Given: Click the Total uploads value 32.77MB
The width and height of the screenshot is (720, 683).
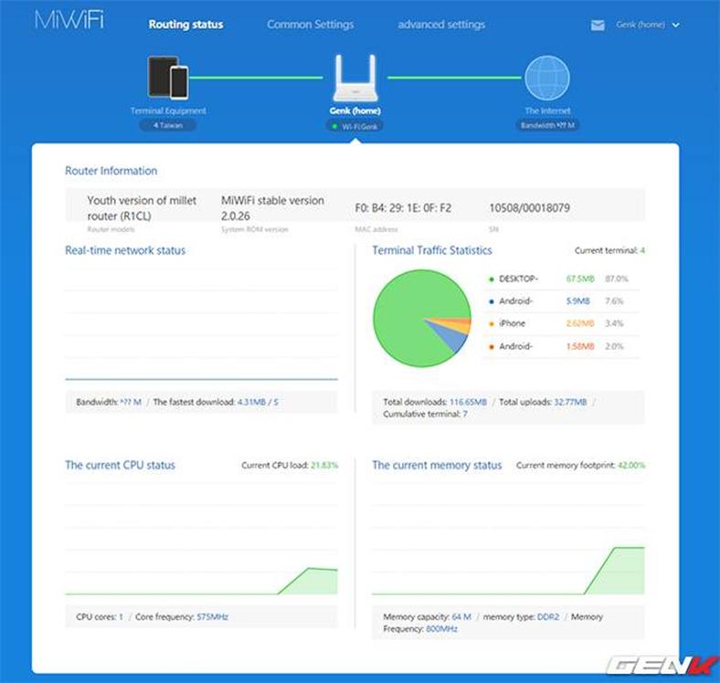Looking at the screenshot, I should (570, 402).
